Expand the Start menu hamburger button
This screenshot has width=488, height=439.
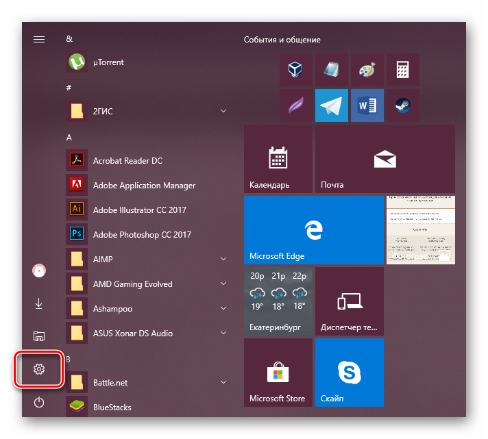tap(39, 40)
